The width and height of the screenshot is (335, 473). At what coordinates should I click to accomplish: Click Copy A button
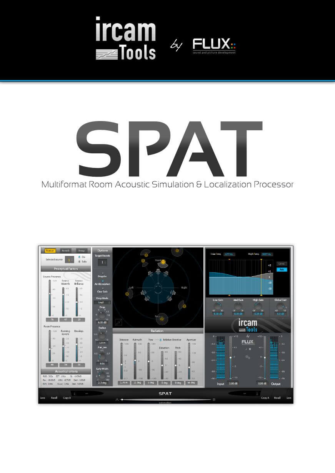coord(265,398)
